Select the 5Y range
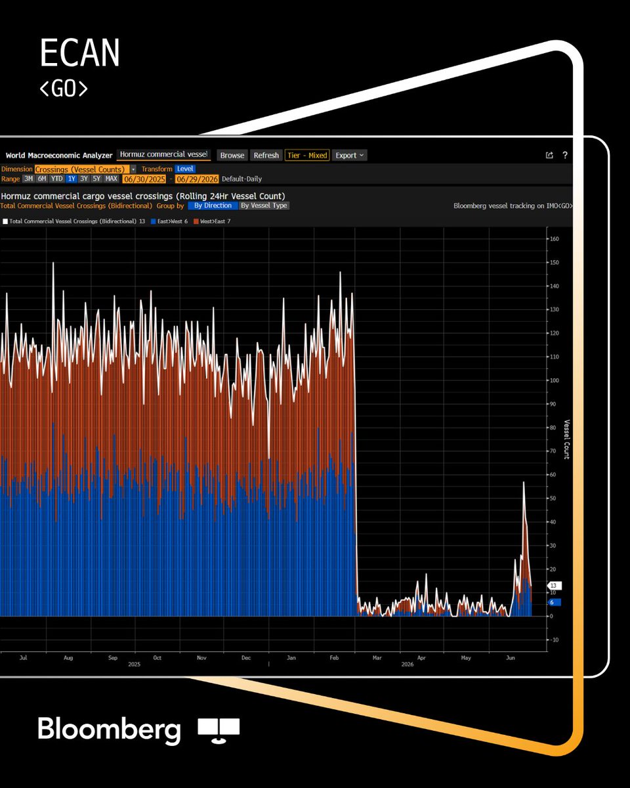630x788 pixels. coord(96,179)
